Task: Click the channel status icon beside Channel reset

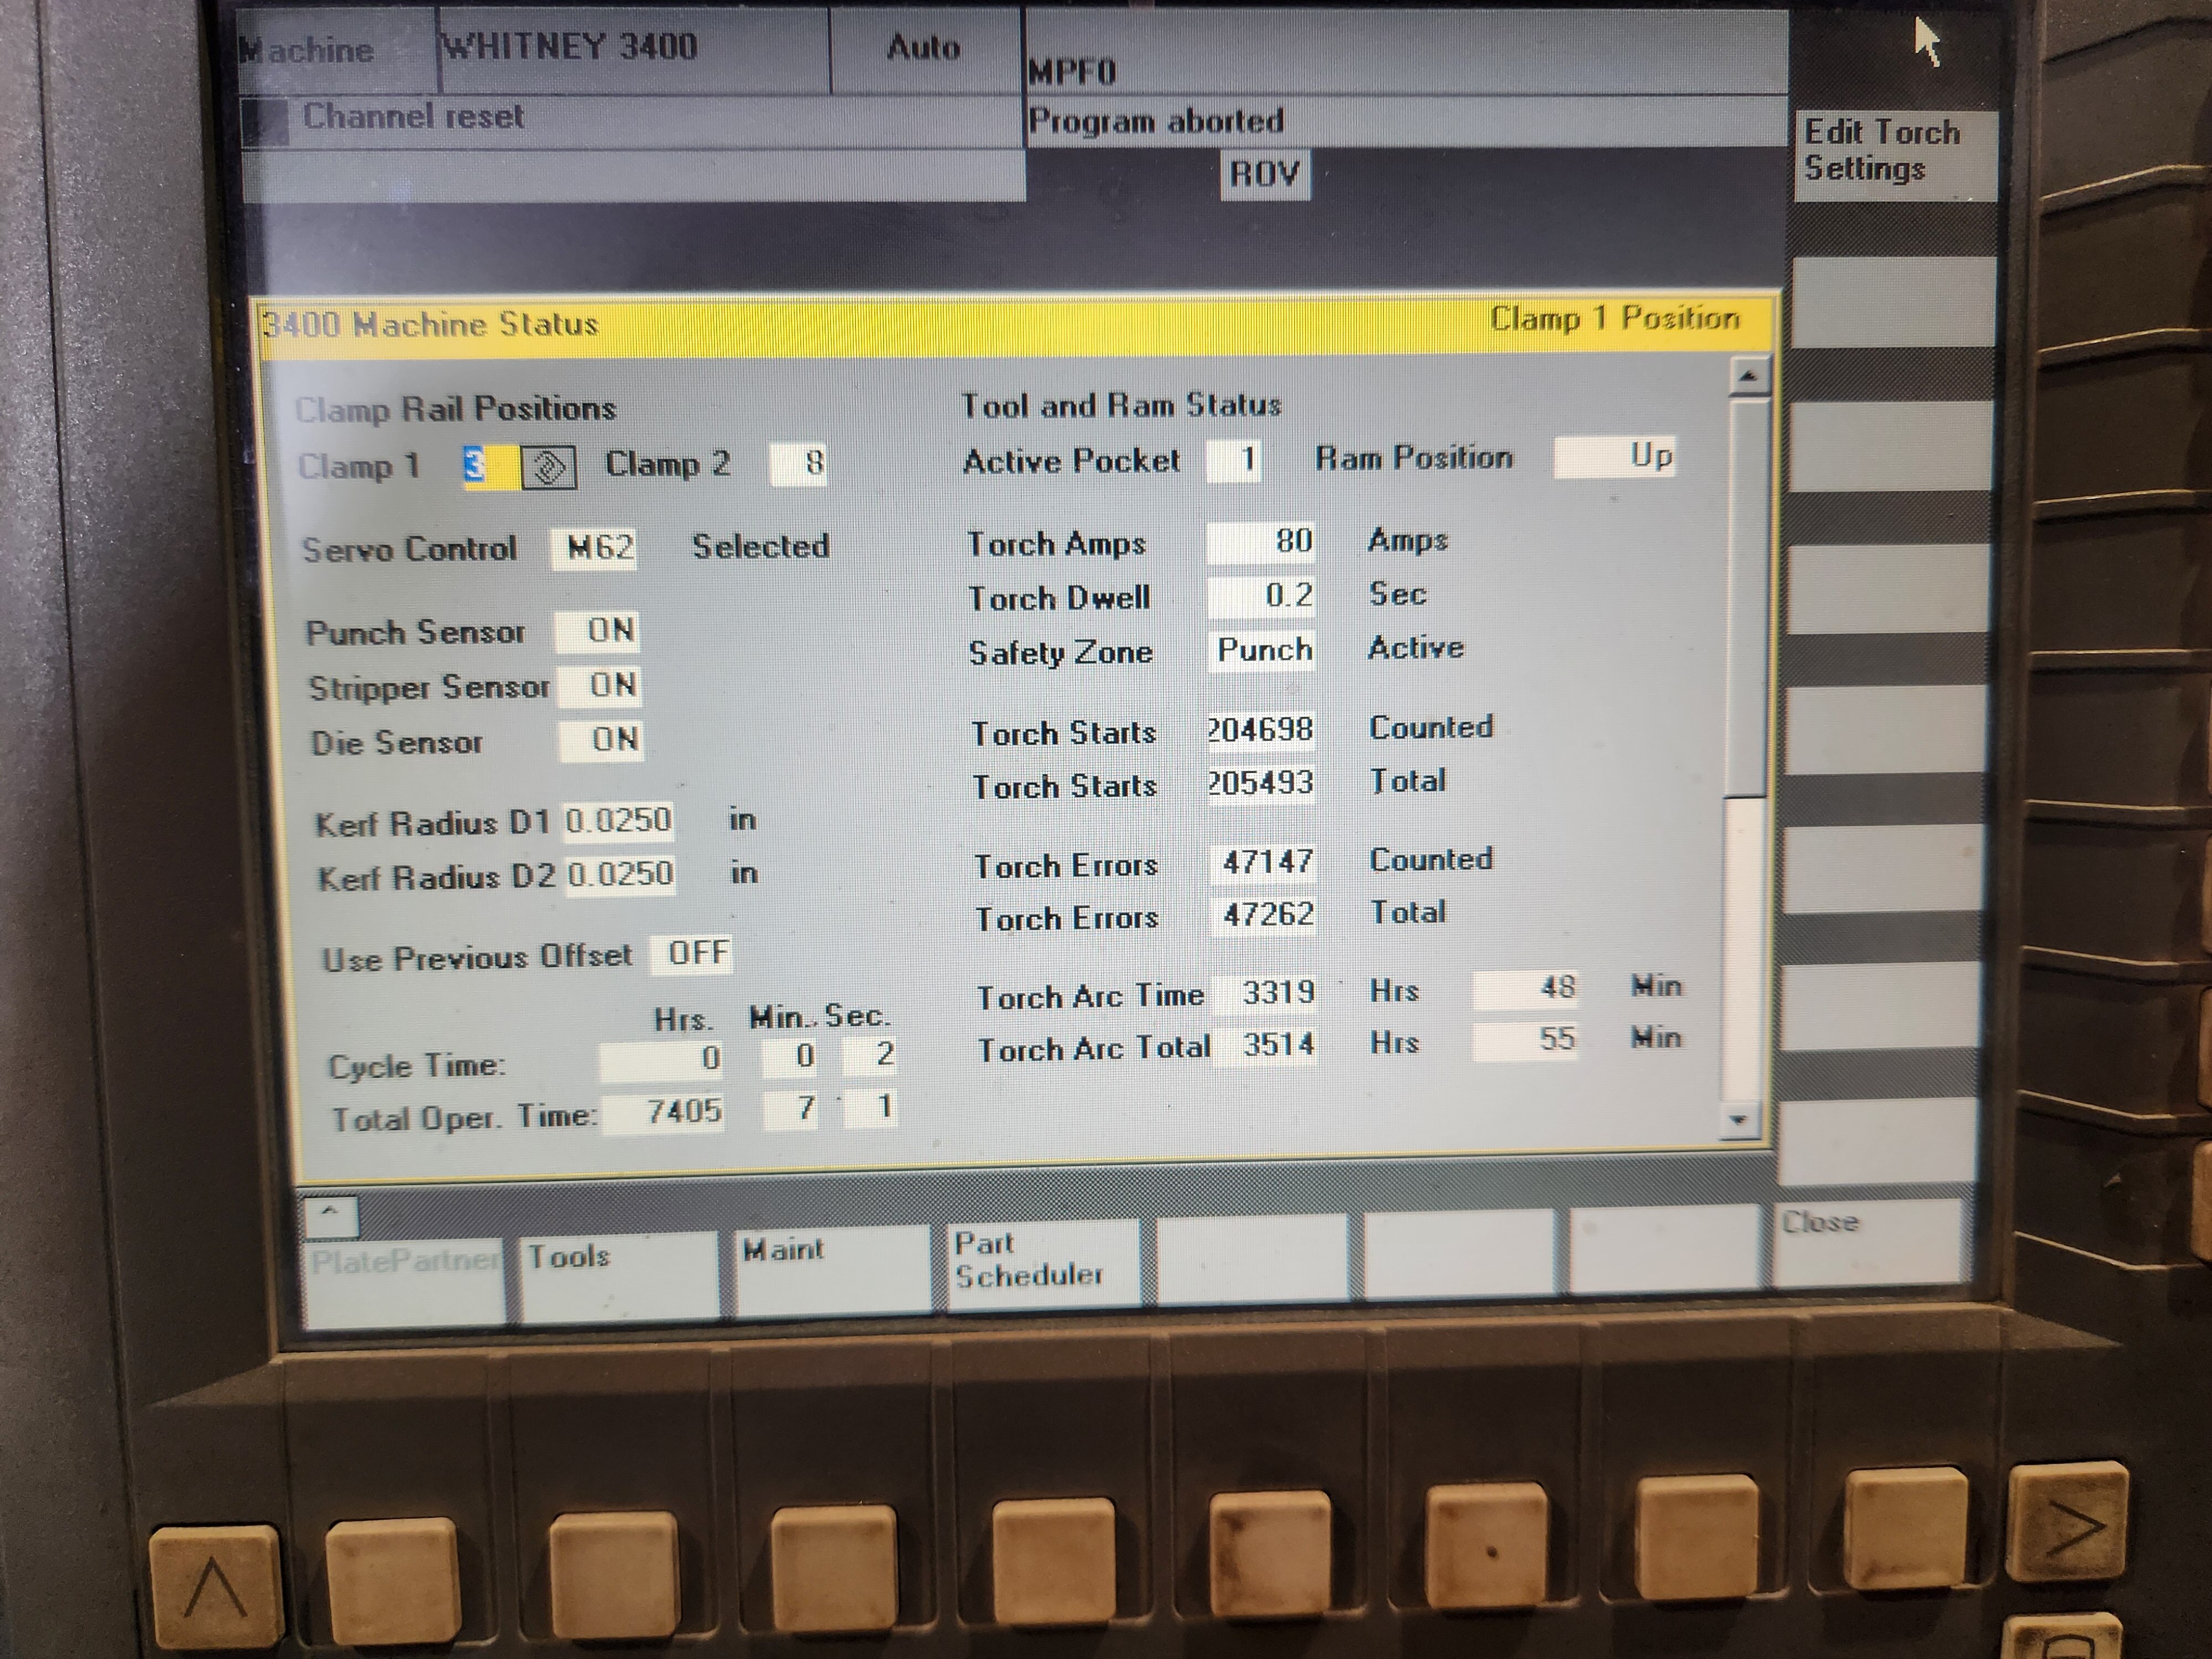Action: coord(265,122)
